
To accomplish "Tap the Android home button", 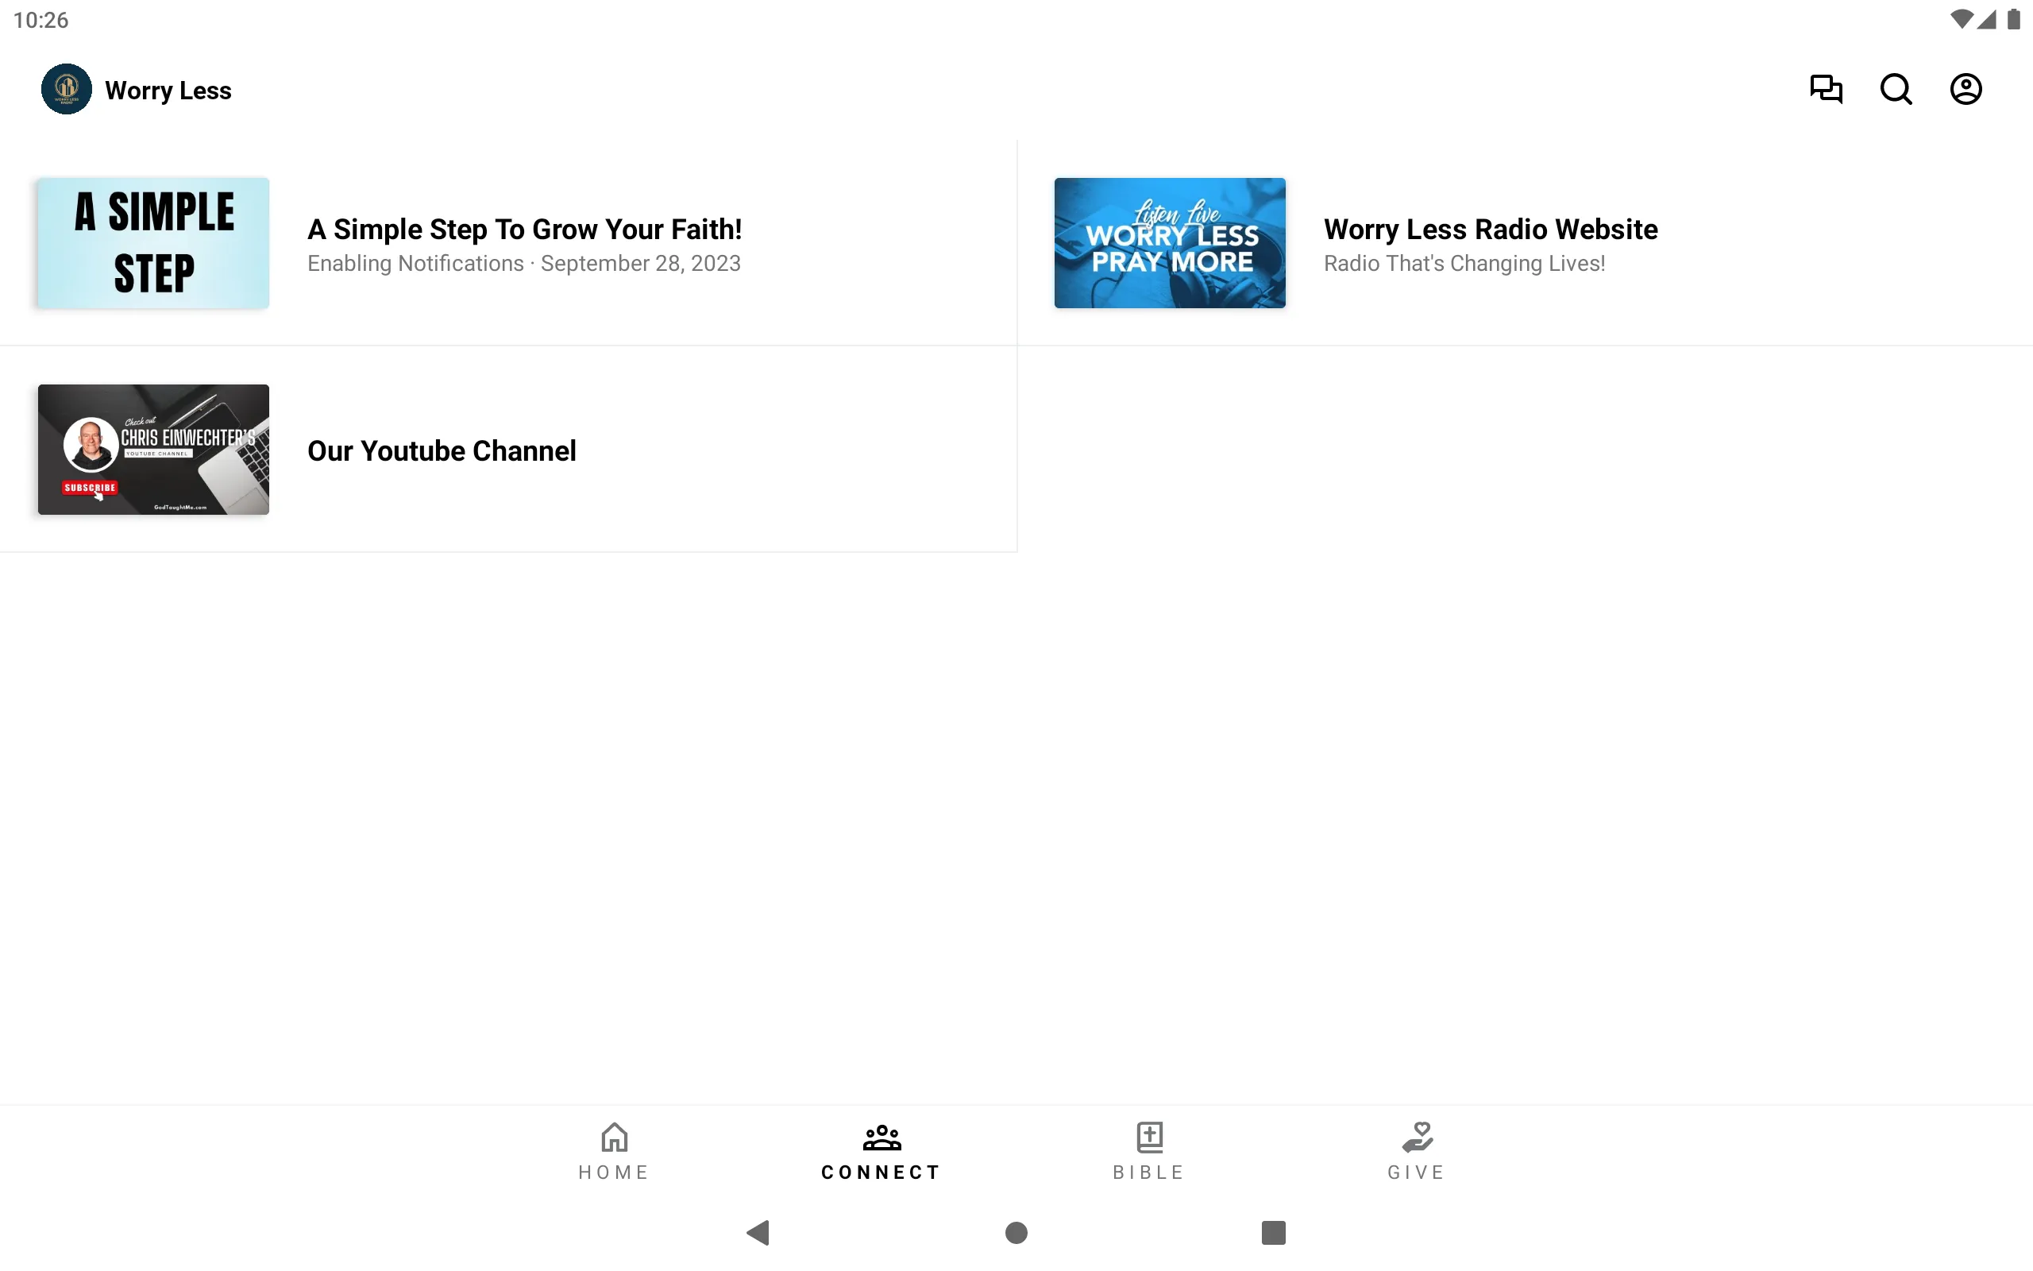I will point(1016,1230).
